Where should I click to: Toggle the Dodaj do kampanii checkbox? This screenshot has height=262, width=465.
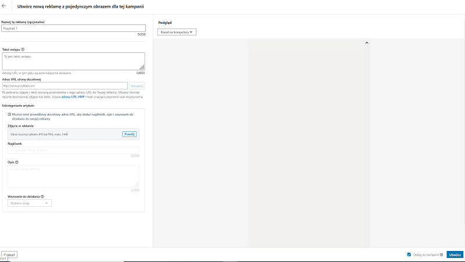point(409,254)
